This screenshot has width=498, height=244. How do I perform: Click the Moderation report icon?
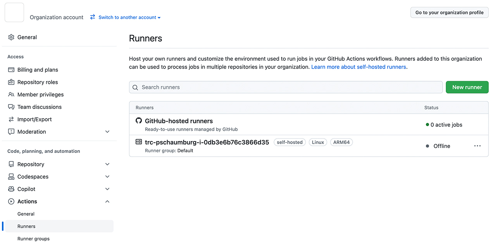11,132
